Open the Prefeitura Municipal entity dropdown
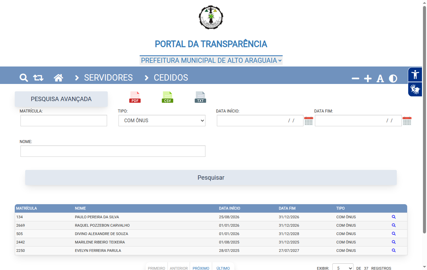427x270 pixels. coord(211,60)
